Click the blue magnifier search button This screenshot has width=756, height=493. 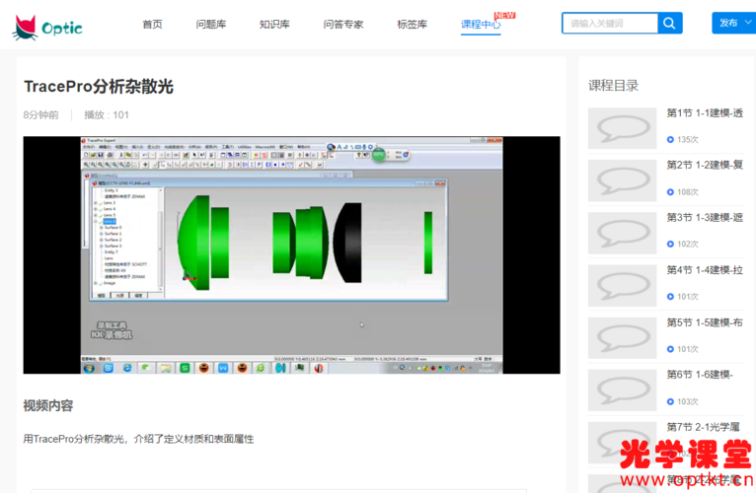coord(670,23)
